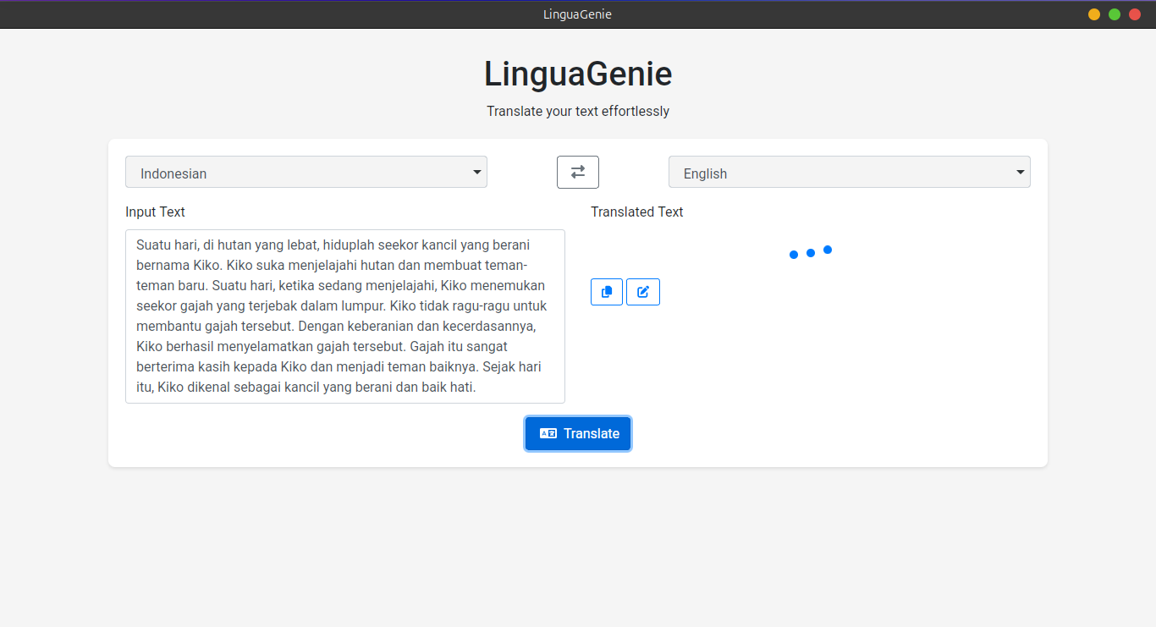Click the LinguaGenie window title bar text
Viewport: 1156px width, 627px height.
tap(578, 14)
